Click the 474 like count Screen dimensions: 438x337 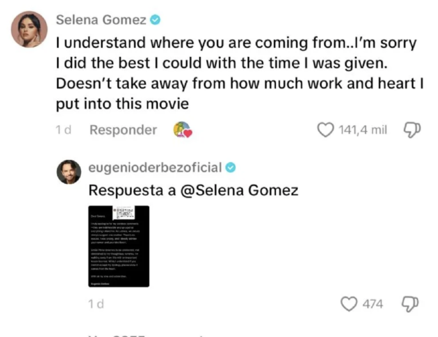point(373,304)
